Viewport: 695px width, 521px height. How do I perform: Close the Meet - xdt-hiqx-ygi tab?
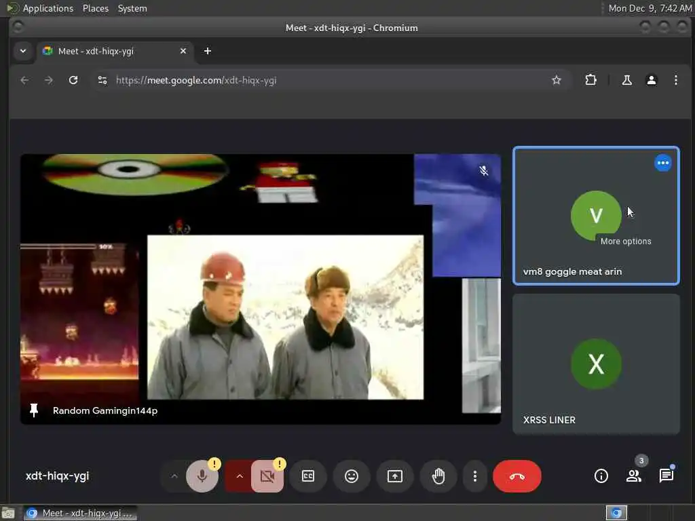(x=183, y=52)
